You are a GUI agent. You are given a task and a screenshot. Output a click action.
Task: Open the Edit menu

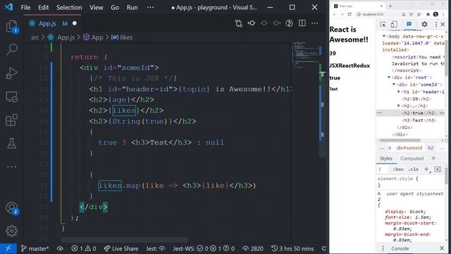(44, 8)
